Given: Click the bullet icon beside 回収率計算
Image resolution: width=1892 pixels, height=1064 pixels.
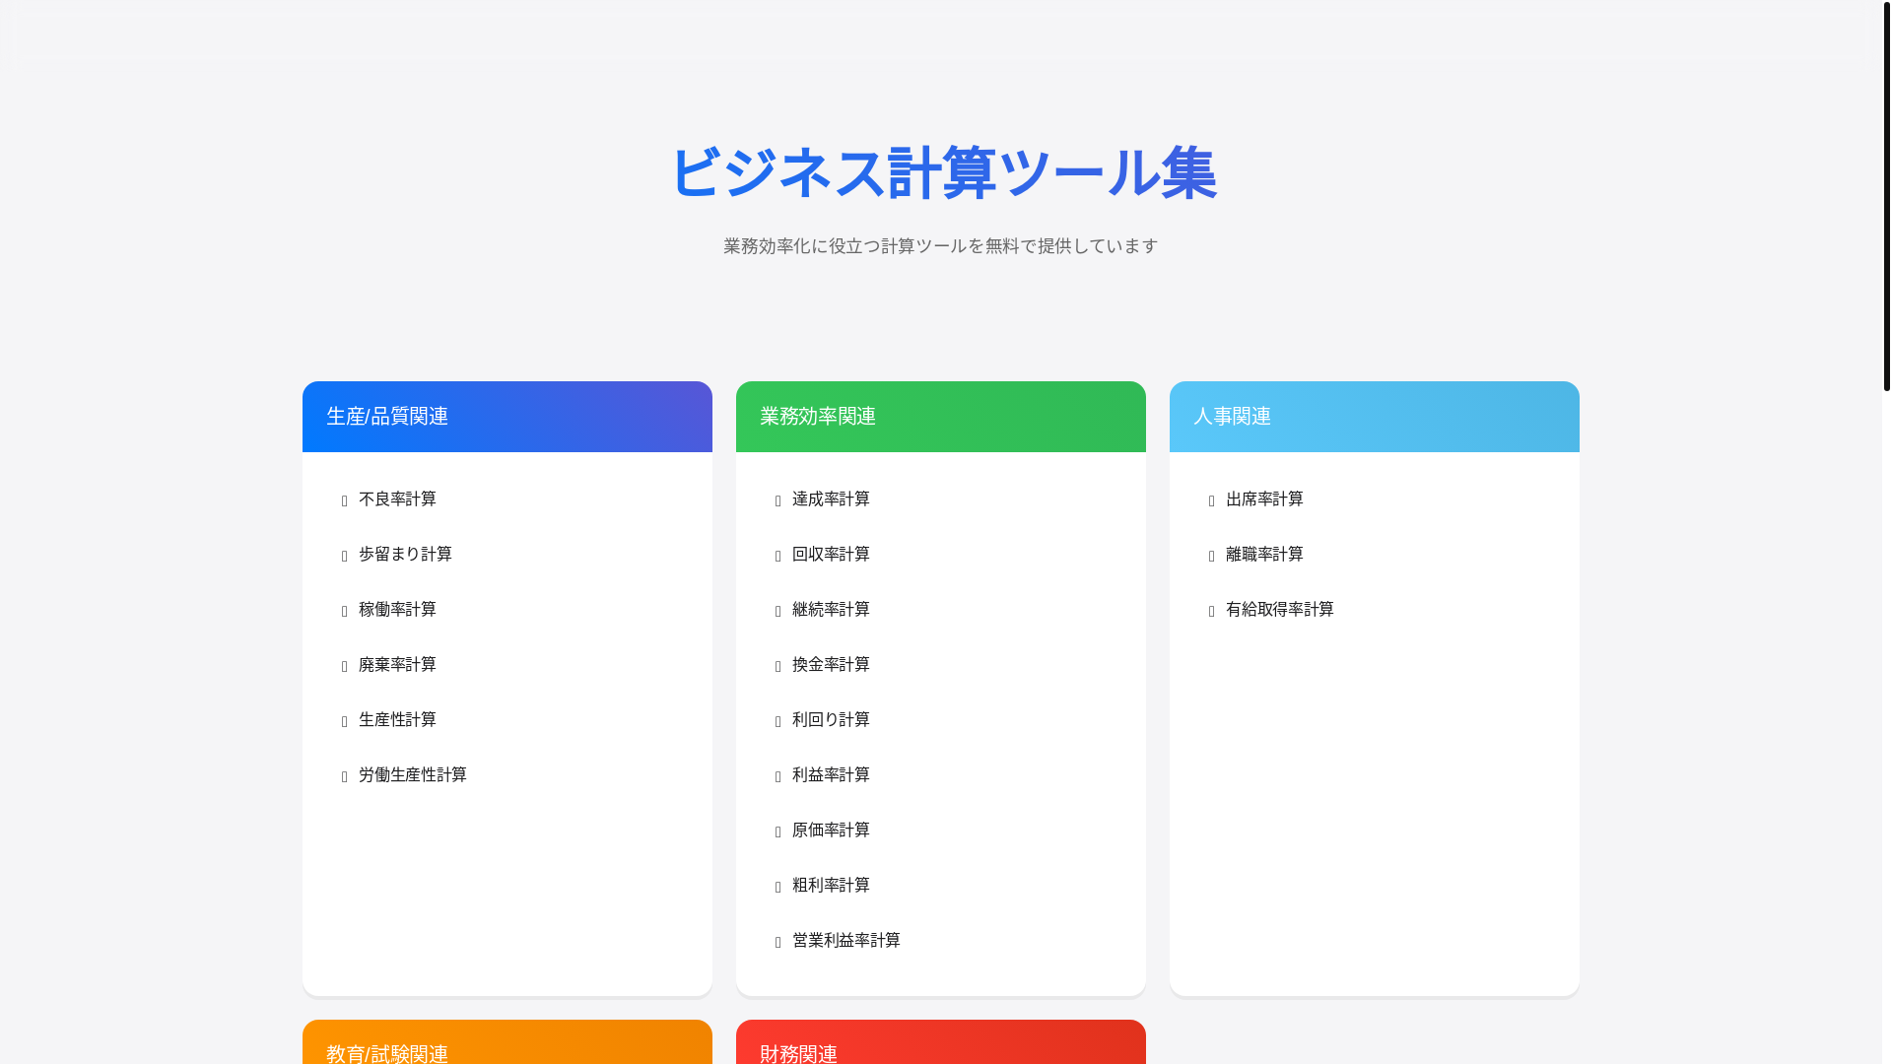Looking at the screenshot, I should point(777,557).
